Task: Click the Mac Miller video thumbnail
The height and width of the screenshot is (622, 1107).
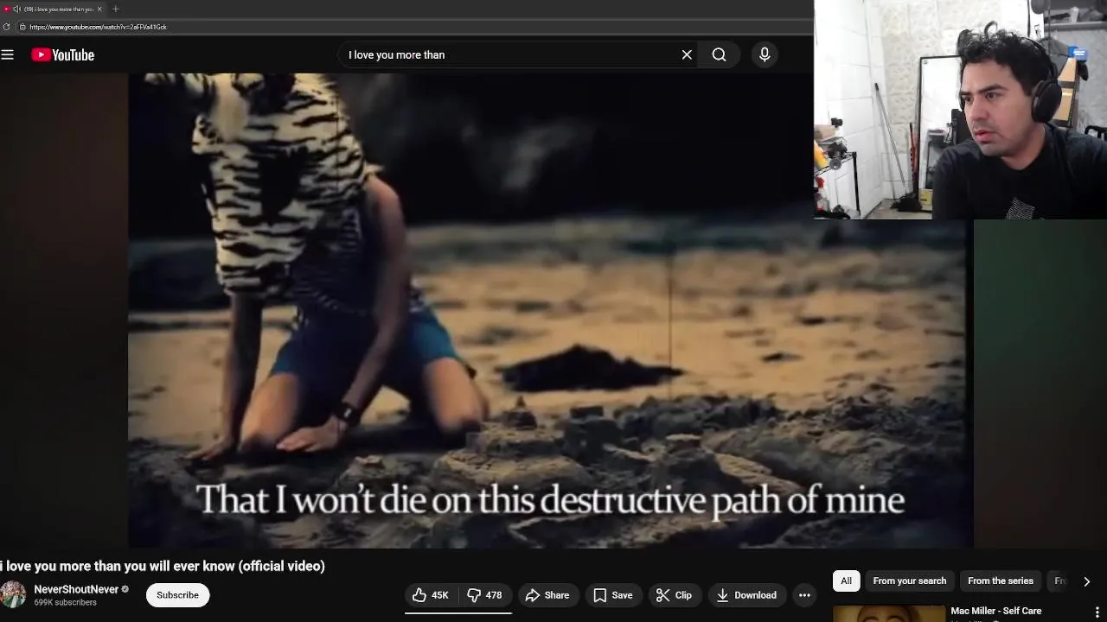Action: [889, 613]
